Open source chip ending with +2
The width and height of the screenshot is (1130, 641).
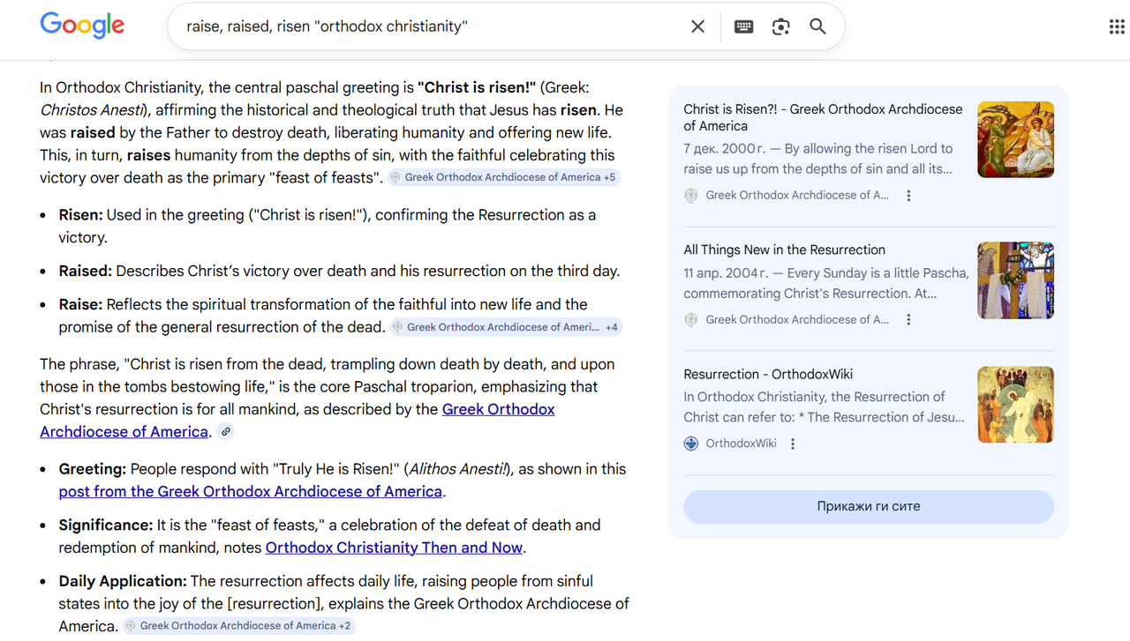point(238,626)
